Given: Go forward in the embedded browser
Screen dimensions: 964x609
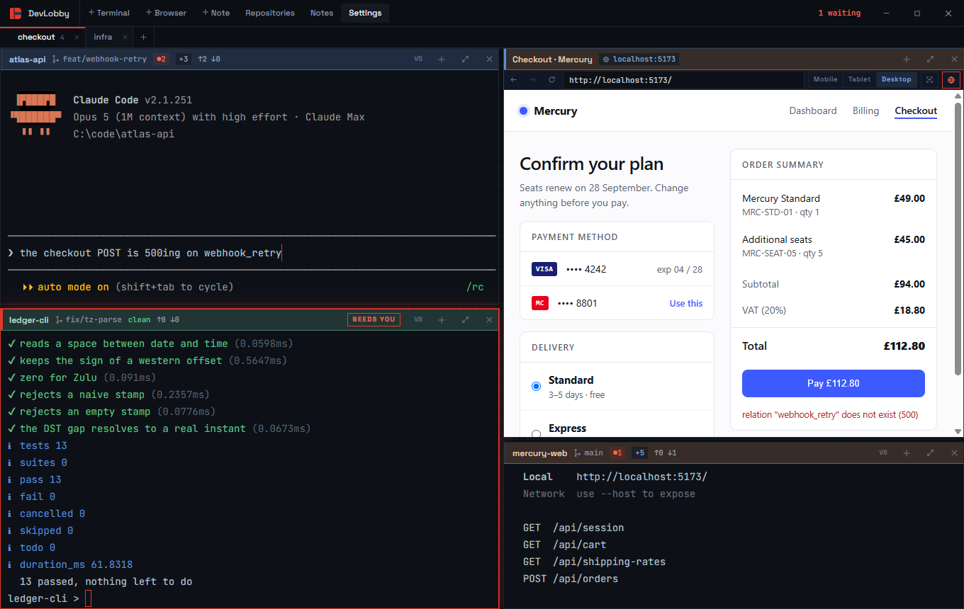Looking at the screenshot, I should pos(533,80).
